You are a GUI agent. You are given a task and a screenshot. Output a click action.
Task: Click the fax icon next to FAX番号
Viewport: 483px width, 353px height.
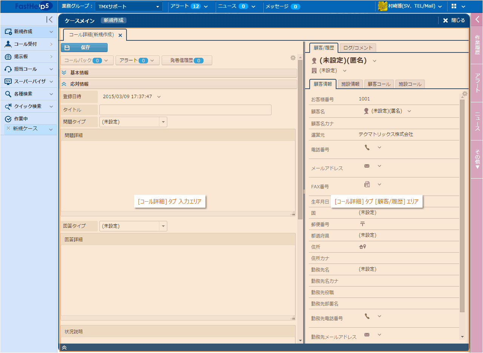(x=367, y=184)
